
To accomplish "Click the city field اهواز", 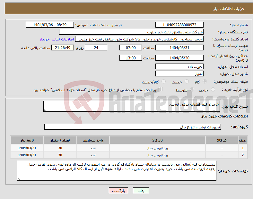I will click(x=179, y=74).
